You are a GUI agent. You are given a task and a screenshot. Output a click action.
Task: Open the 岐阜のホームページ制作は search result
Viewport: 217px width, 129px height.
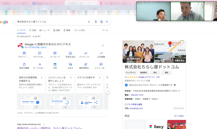coord(50,128)
